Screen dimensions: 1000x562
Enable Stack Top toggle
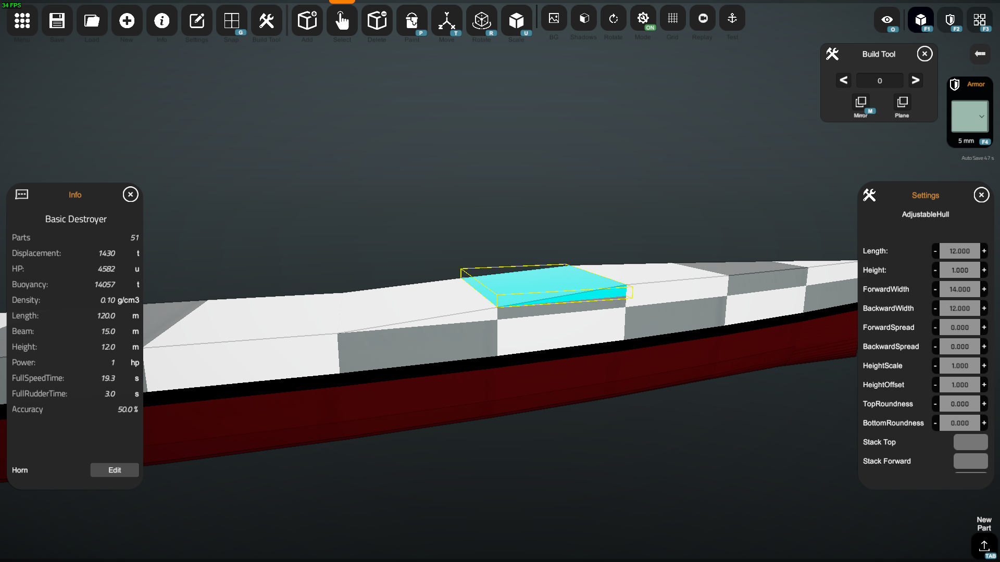coord(970,442)
